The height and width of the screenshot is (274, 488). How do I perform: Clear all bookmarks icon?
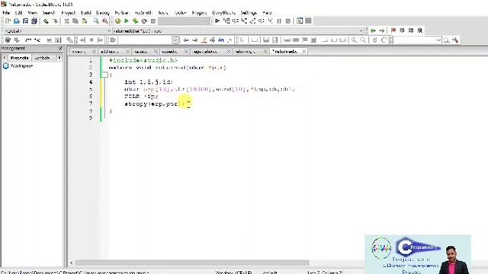[x=420, y=30]
